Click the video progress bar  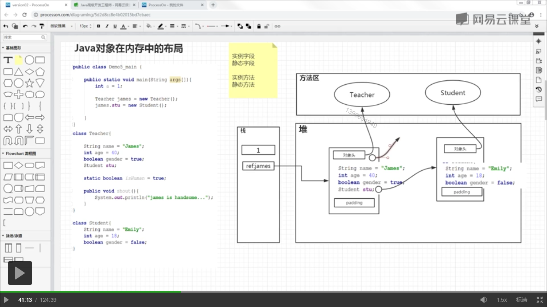(273, 292)
